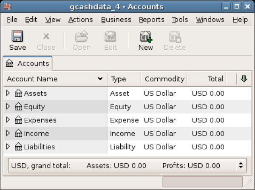Expand the Income account tree
255x190 pixels.
pos(8,133)
